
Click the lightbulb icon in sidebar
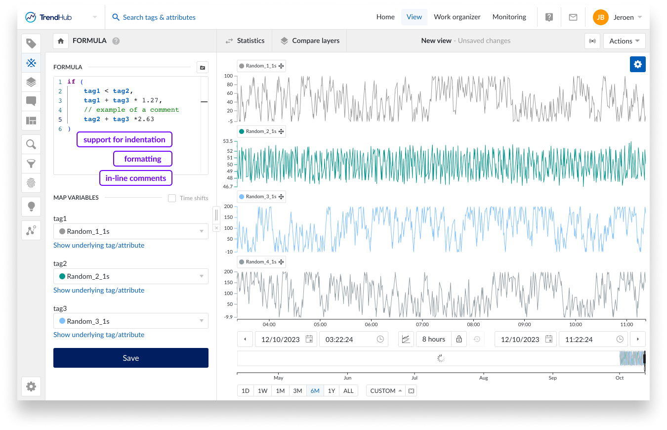point(31,206)
